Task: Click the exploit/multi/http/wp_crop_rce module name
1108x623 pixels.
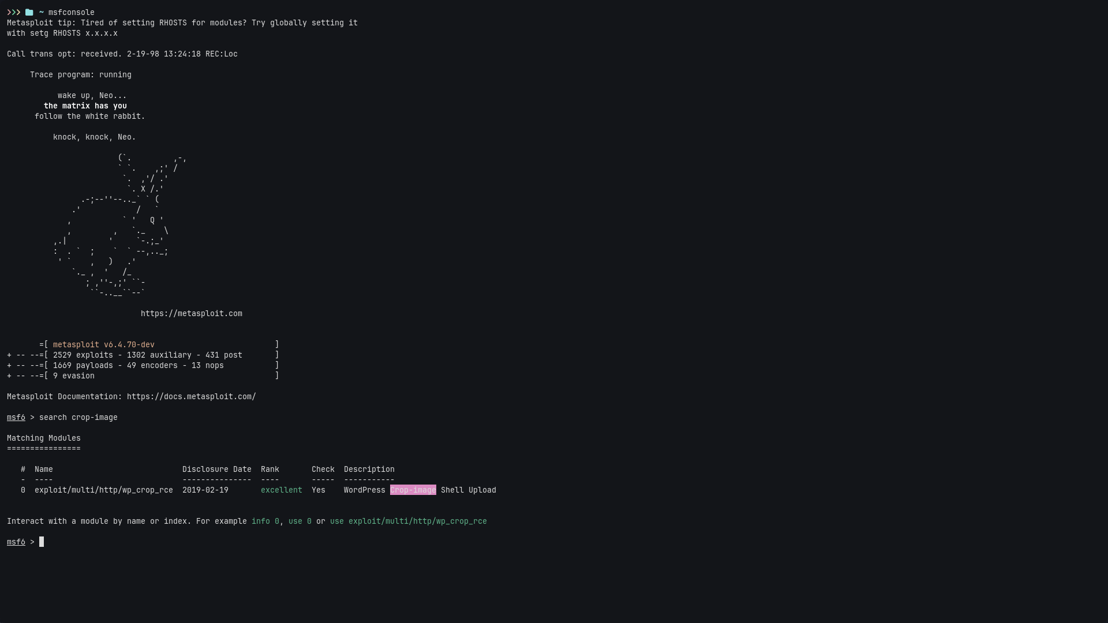Action: tap(103, 490)
